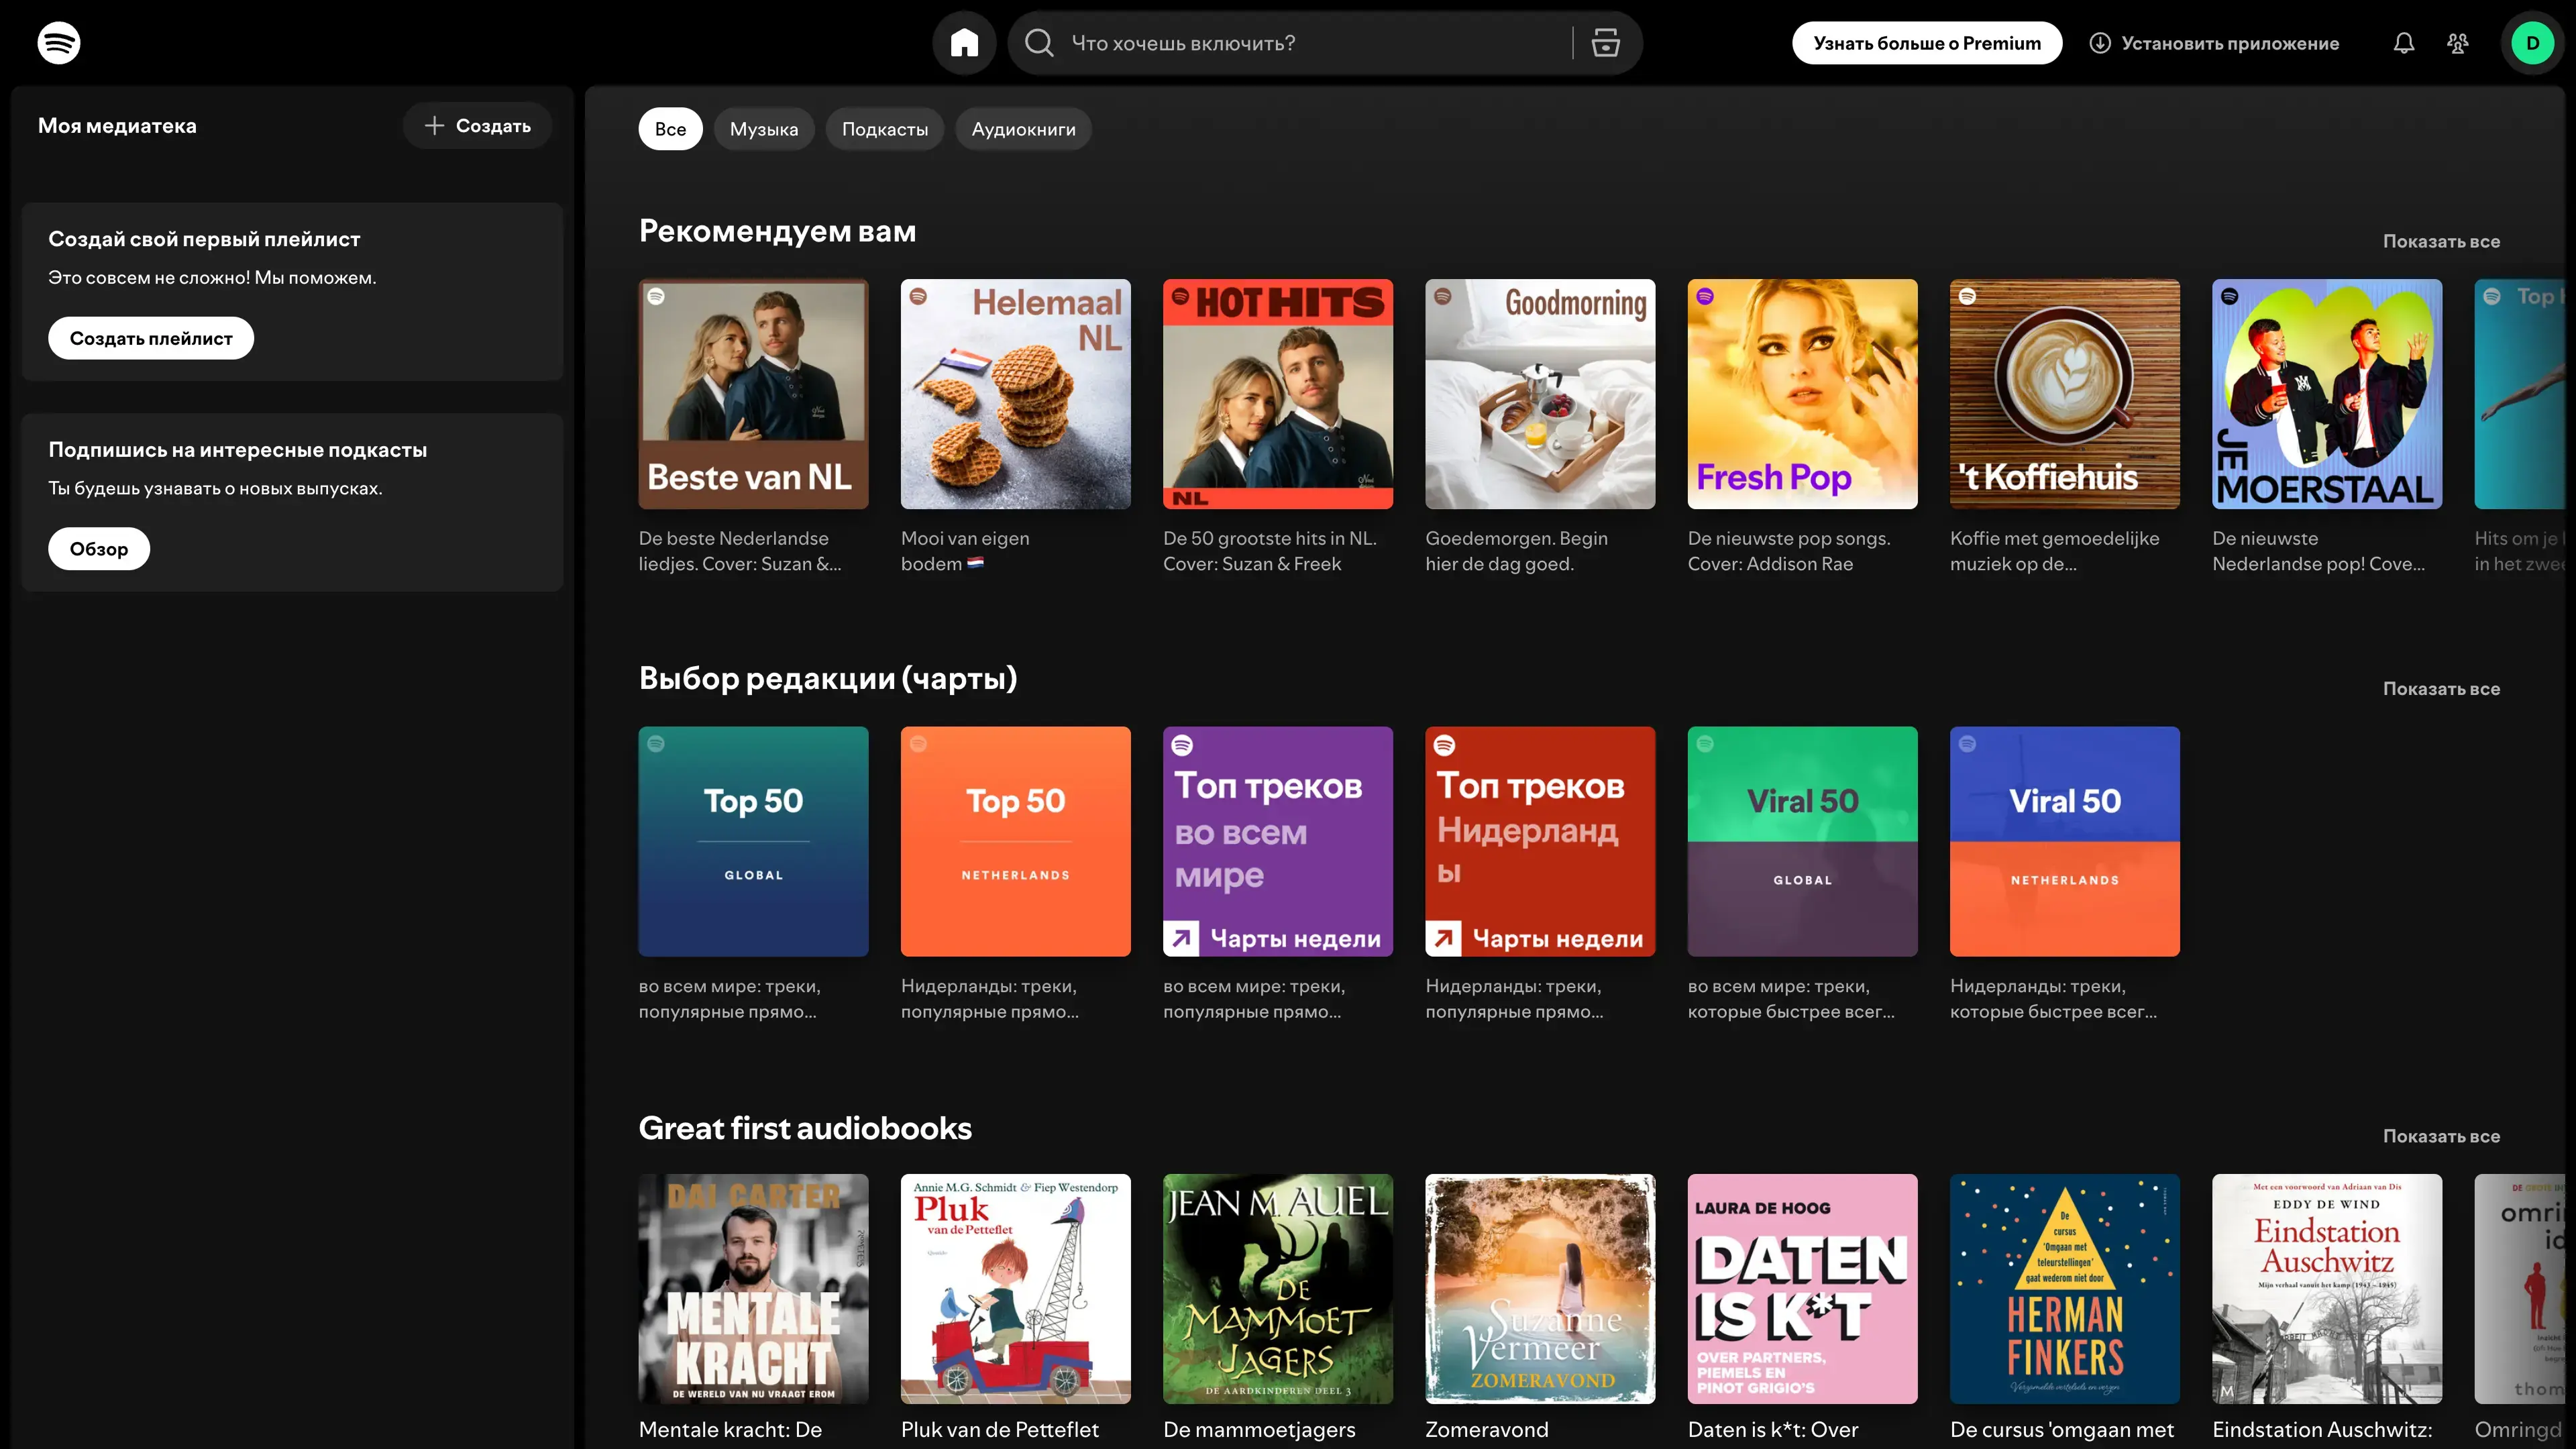Screen dimensions: 2576x1449
Task: Expand Рекомендуем вам via Показать все
Action: point(2441,241)
